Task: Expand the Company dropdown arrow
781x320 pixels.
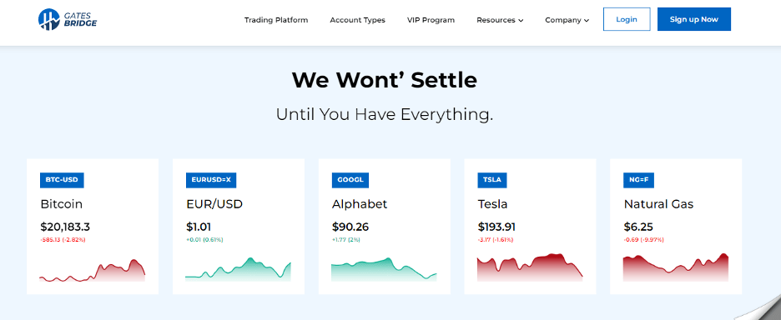Action: (x=587, y=20)
